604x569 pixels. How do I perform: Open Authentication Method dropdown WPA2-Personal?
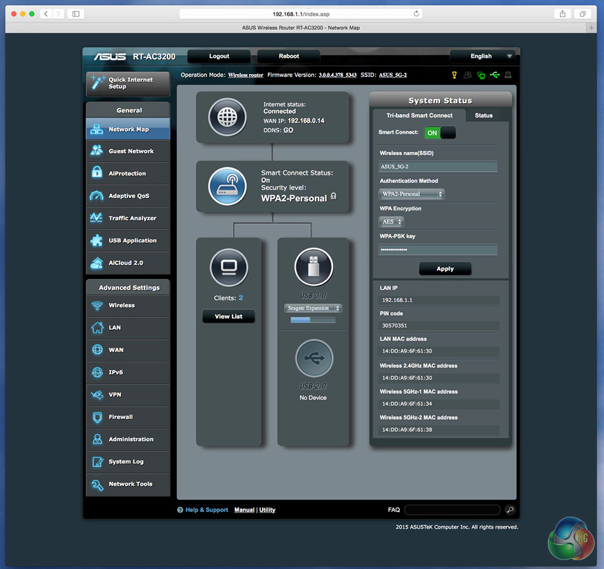(411, 194)
